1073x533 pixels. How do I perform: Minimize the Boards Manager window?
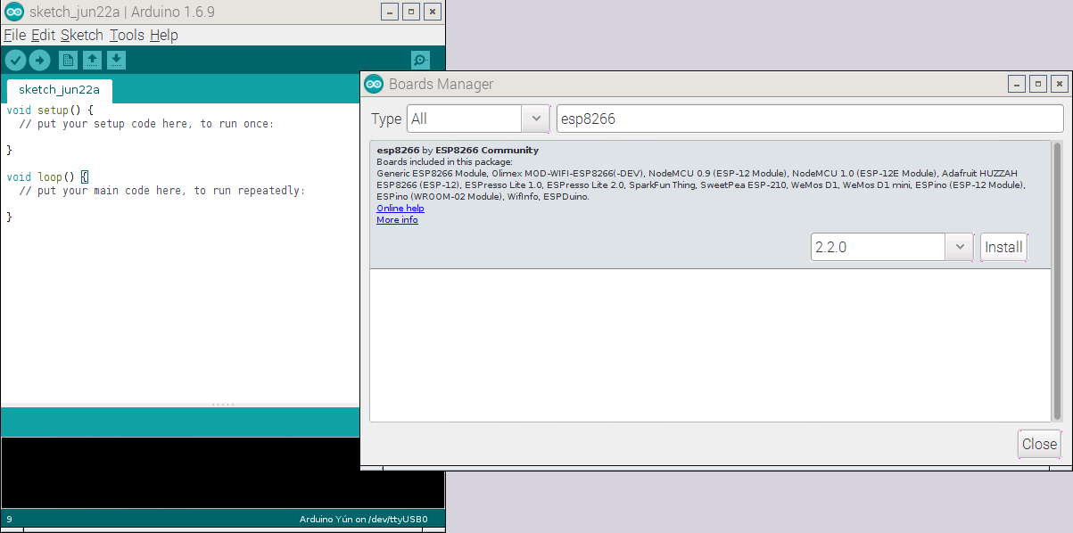tap(1017, 84)
